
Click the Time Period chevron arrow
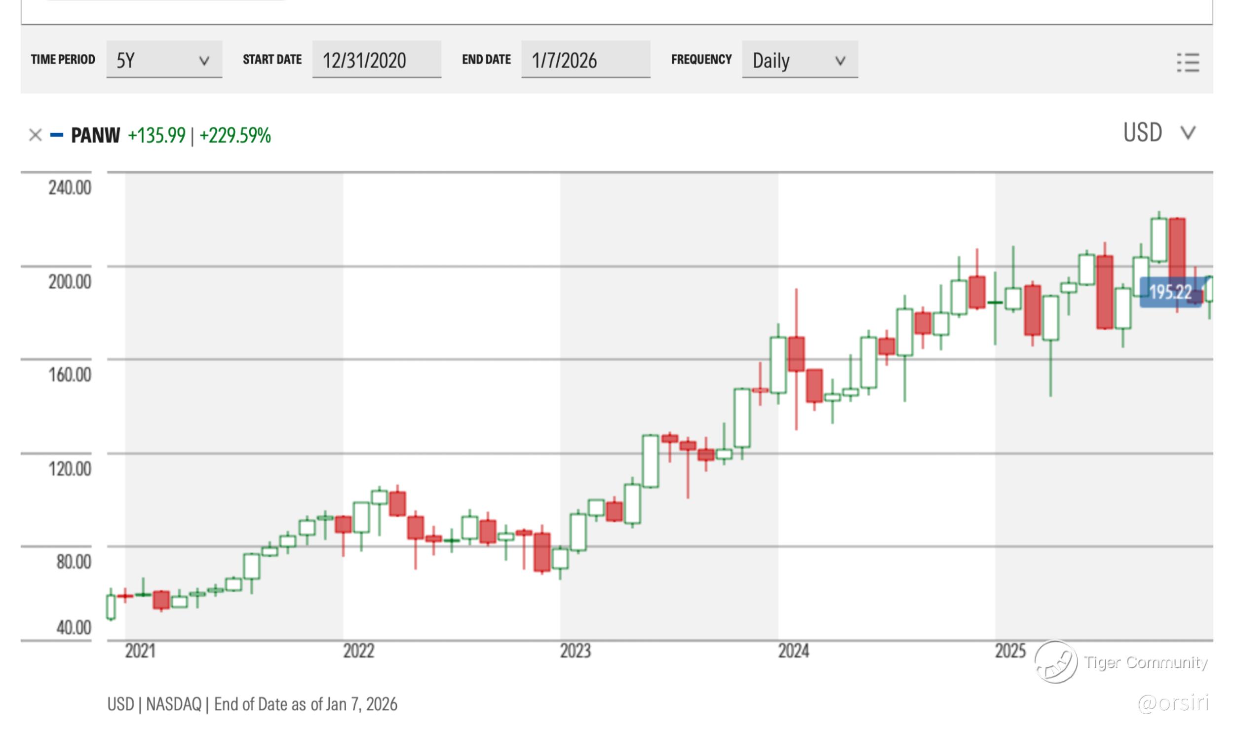tap(204, 61)
